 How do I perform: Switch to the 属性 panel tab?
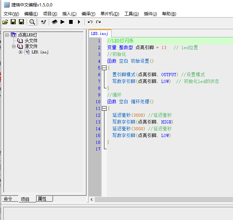pos(42,199)
